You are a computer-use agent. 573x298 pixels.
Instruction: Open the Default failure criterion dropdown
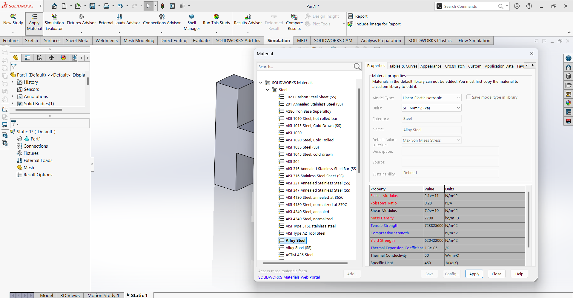pos(431,140)
